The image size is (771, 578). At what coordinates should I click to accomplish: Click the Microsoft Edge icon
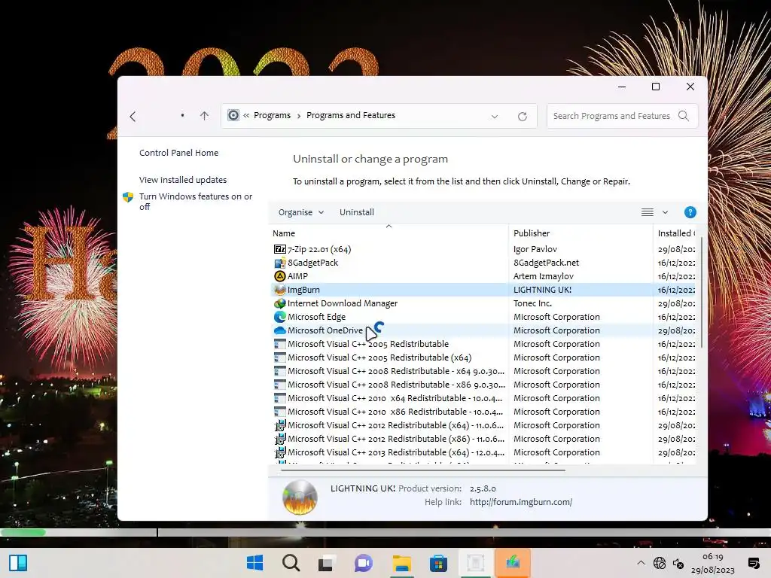click(x=280, y=317)
